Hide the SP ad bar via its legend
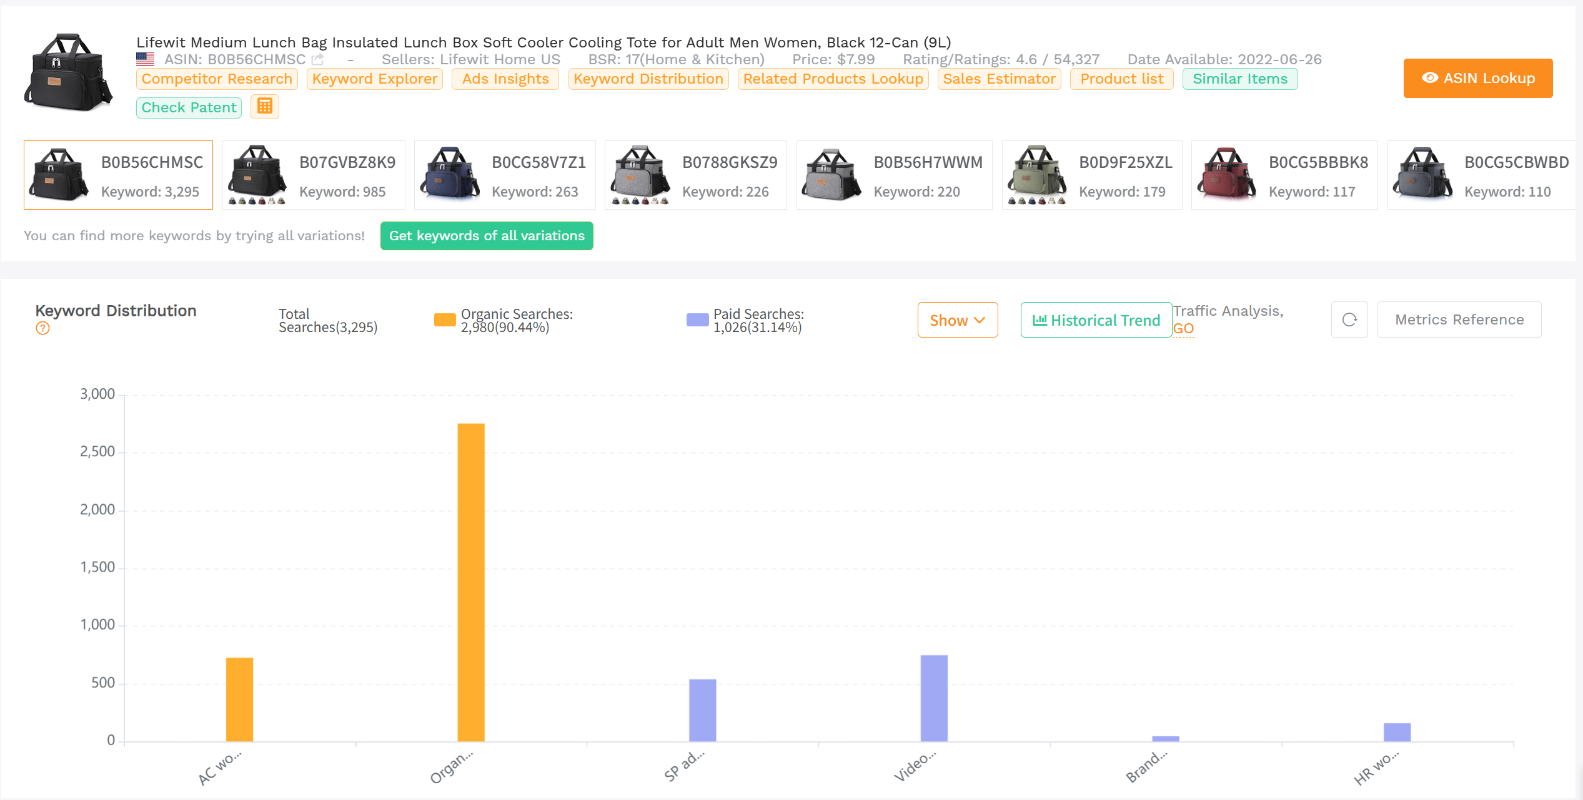The image size is (1583, 800). click(758, 320)
